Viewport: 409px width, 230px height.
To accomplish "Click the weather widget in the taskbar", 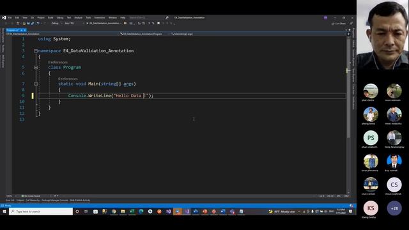I will pyautogui.click(x=282, y=211).
